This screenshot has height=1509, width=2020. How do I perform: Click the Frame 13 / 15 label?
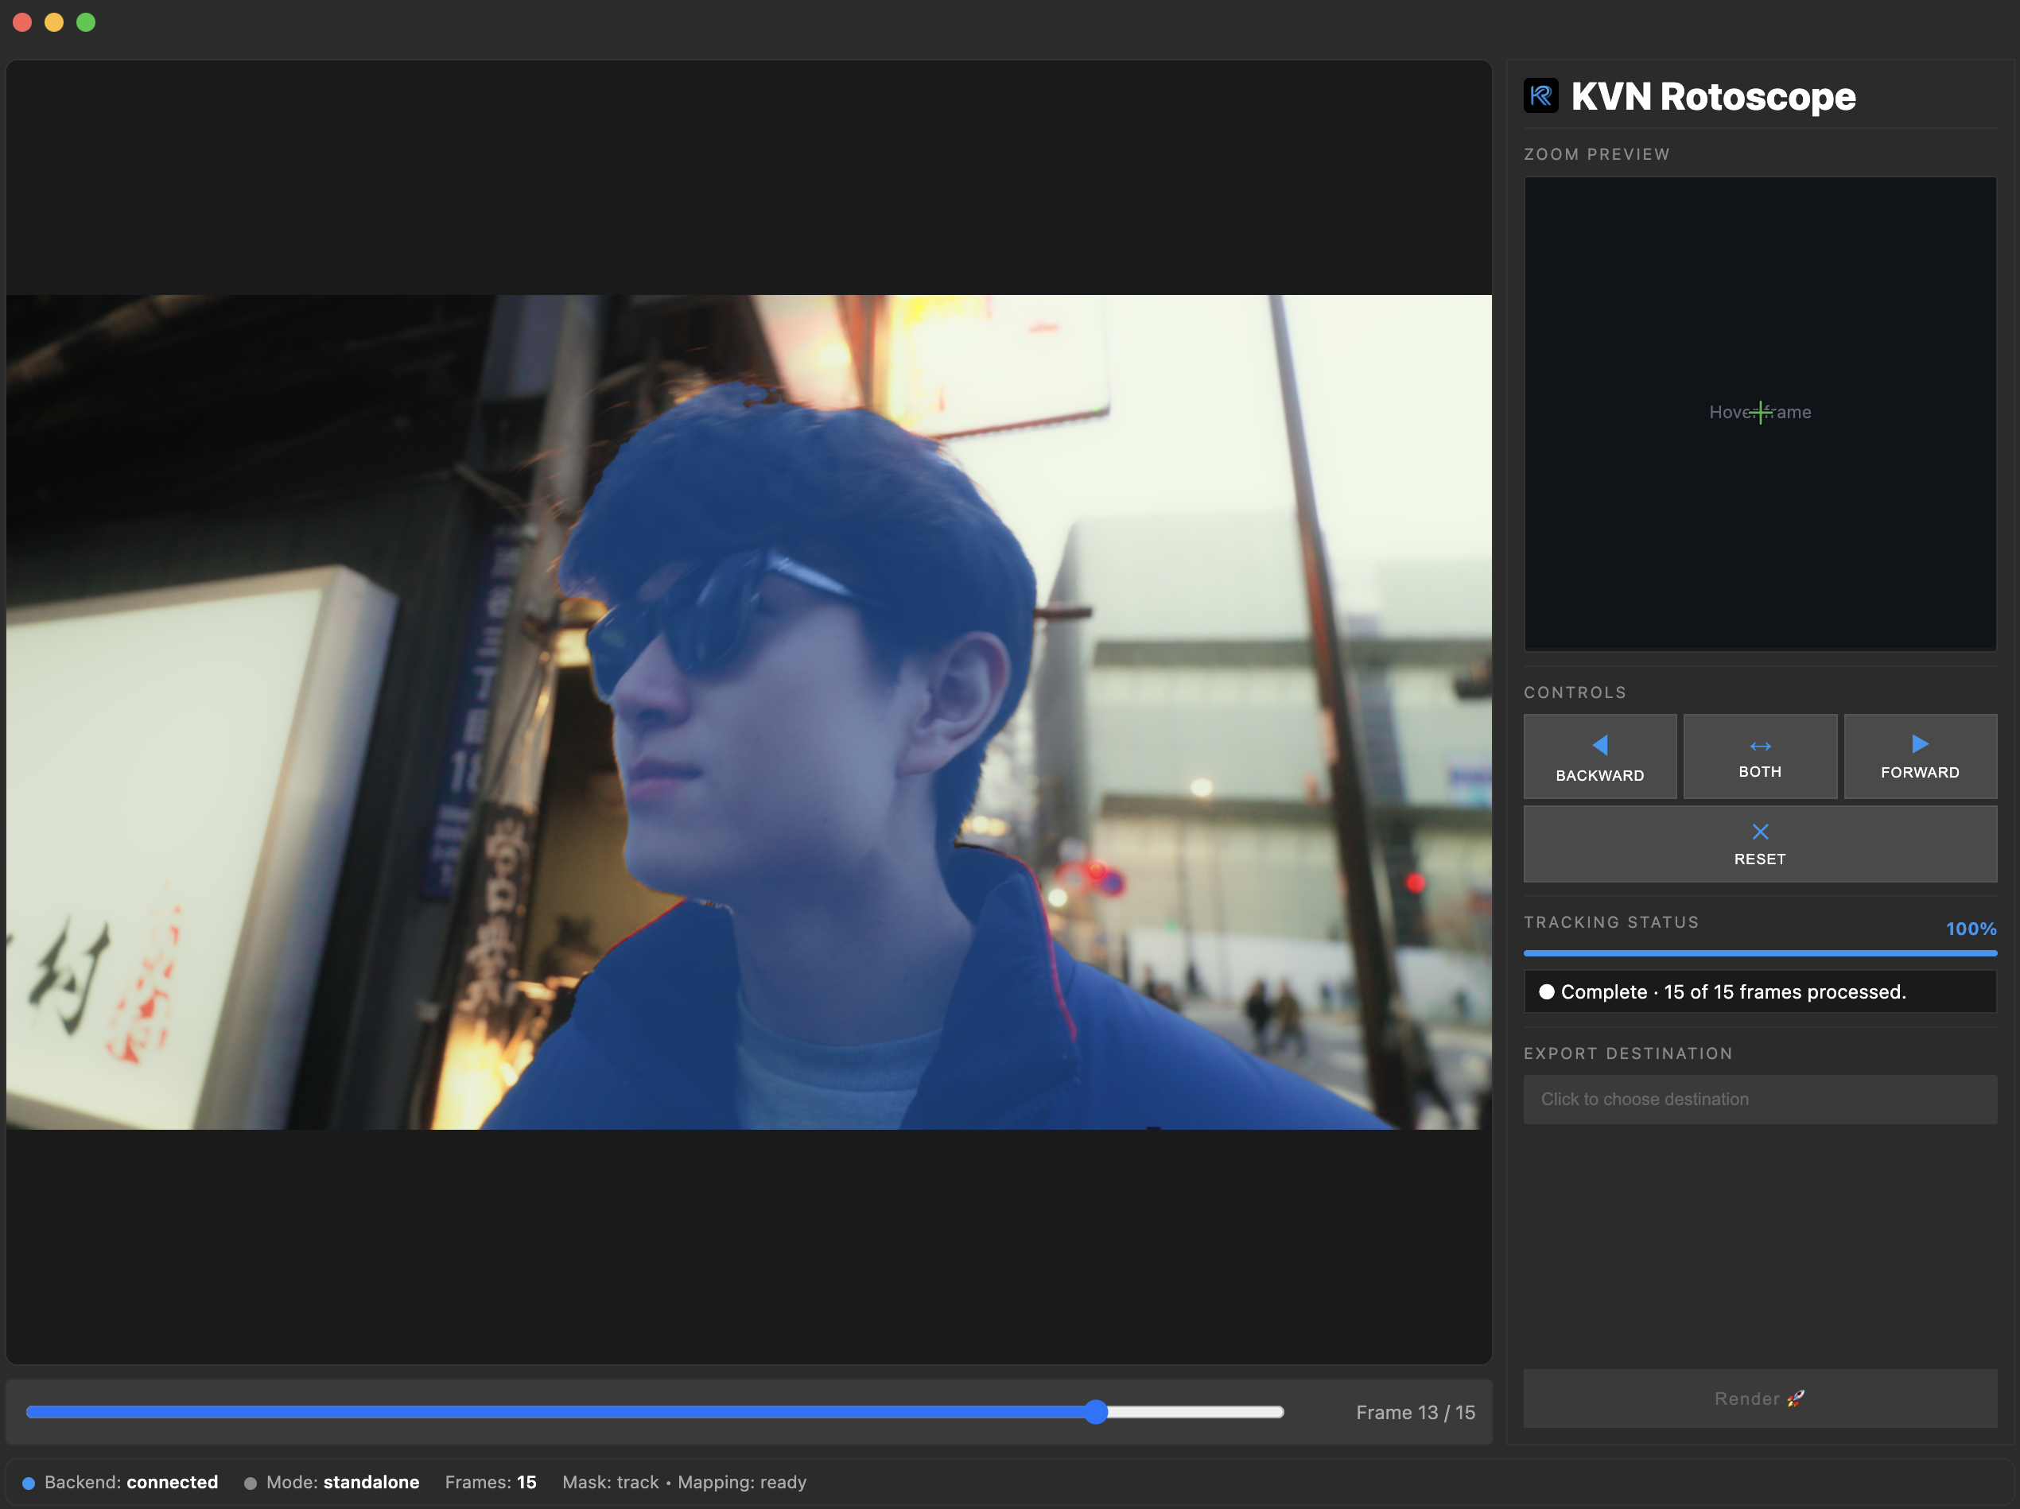click(x=1415, y=1412)
